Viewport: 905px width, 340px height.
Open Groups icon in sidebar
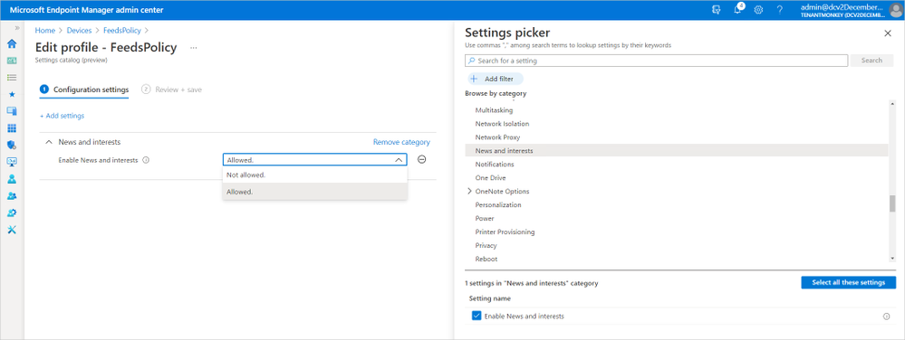tap(12, 196)
